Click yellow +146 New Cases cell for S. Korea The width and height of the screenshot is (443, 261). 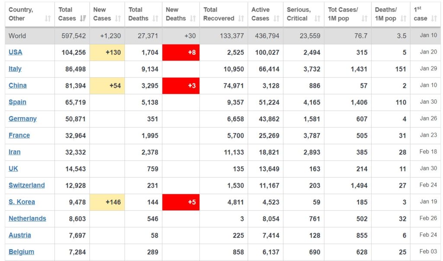click(107, 202)
